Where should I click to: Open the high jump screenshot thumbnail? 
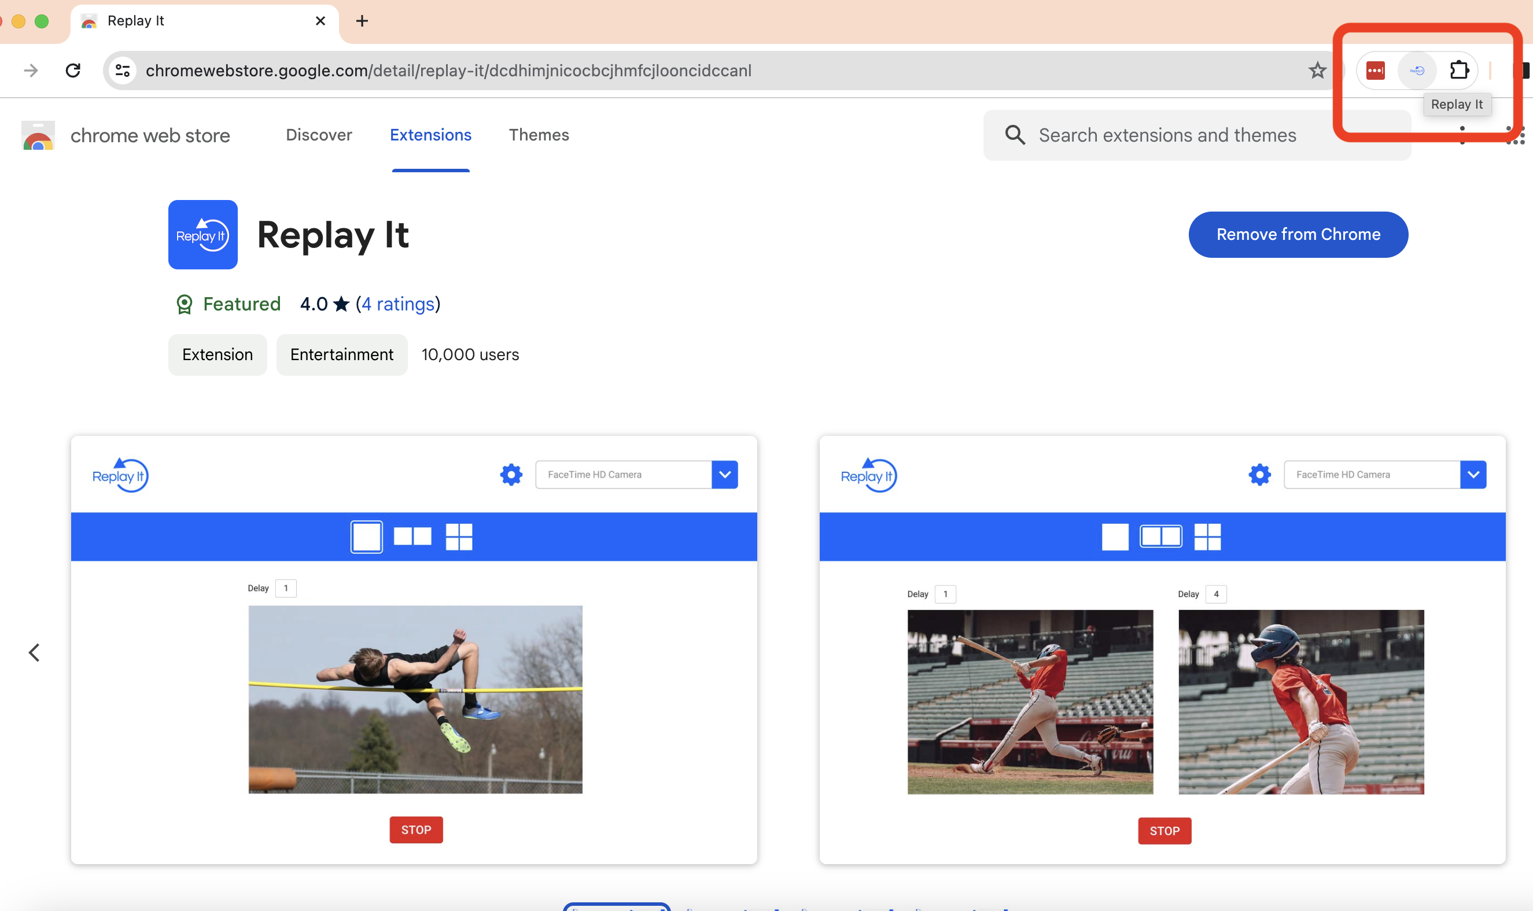point(415,699)
